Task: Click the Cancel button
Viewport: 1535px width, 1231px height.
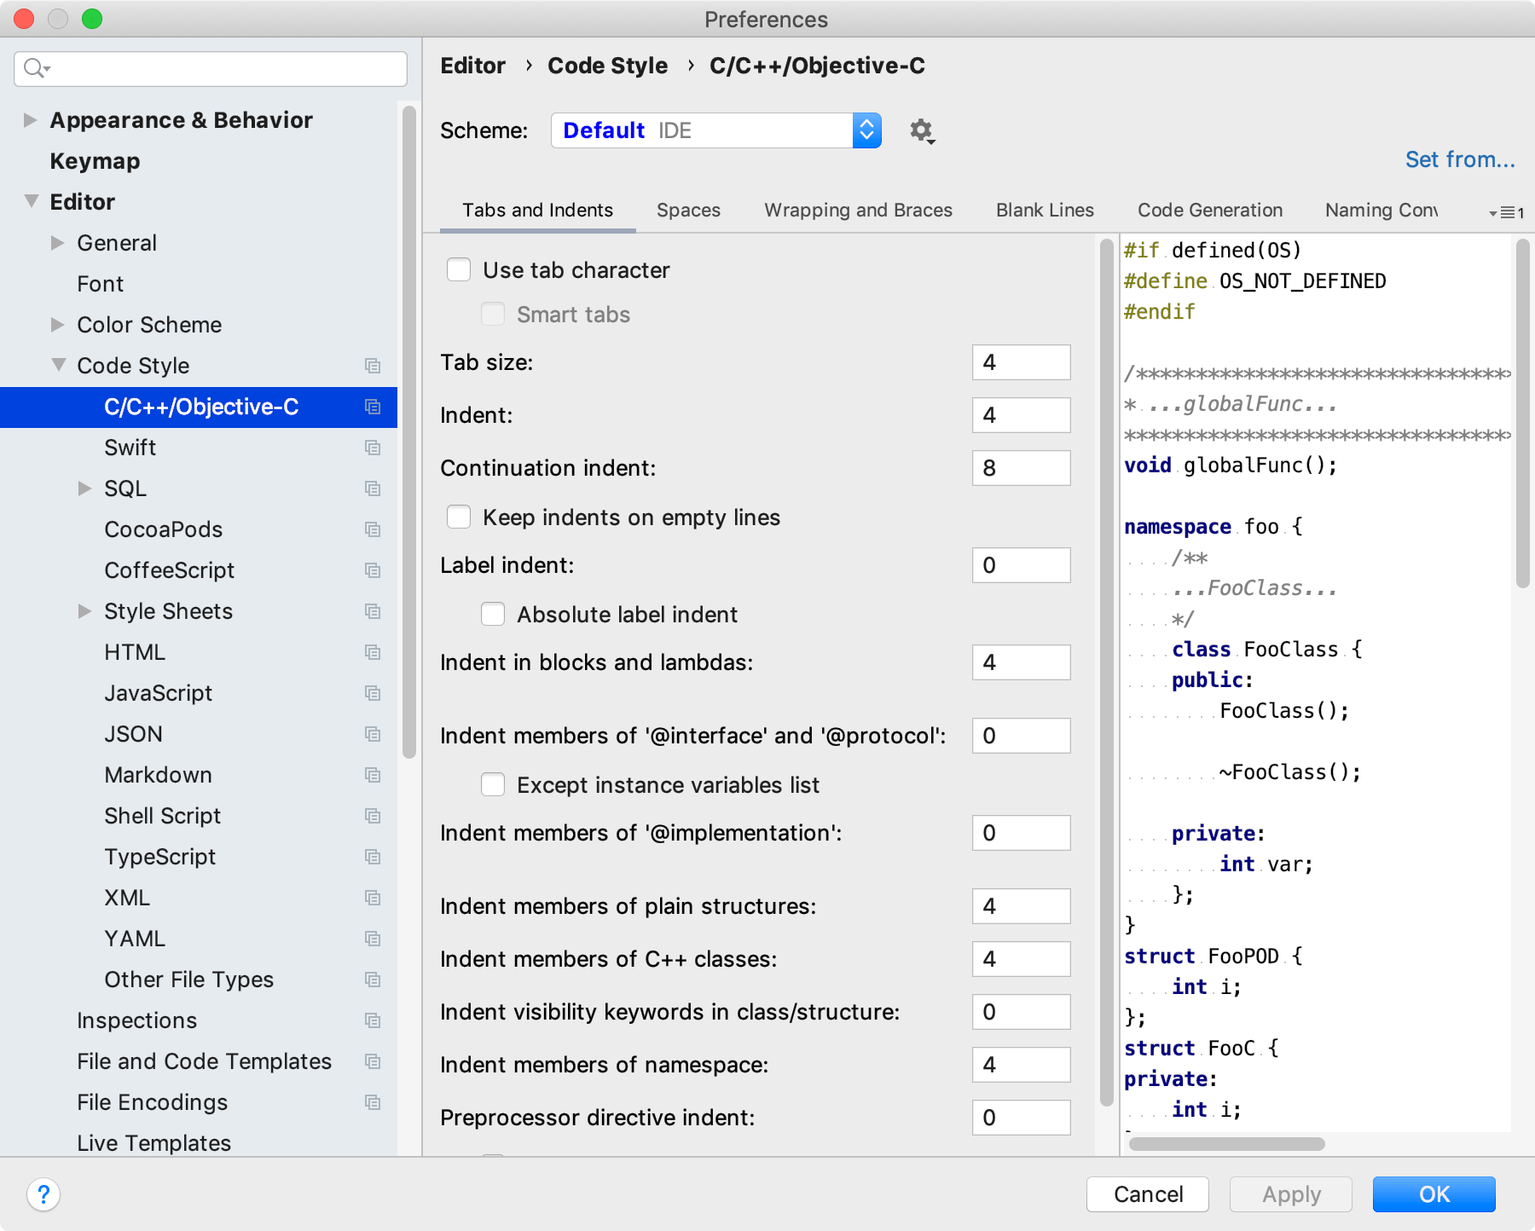Action: [1148, 1194]
